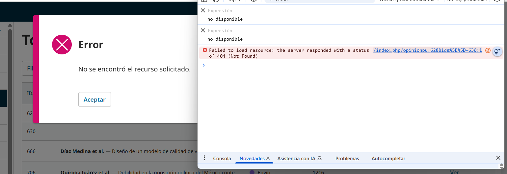
Task: Click the pink error X icon in dialog
Action: click(62, 45)
